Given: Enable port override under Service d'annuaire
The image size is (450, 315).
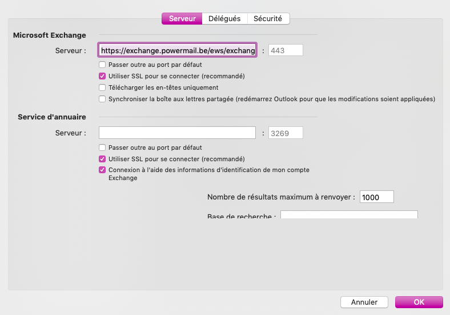Looking at the screenshot, I should click(102, 147).
